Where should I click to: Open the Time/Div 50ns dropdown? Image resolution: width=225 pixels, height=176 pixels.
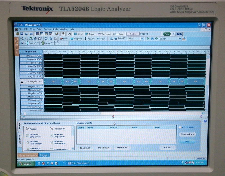pyautogui.click(x=142, y=39)
